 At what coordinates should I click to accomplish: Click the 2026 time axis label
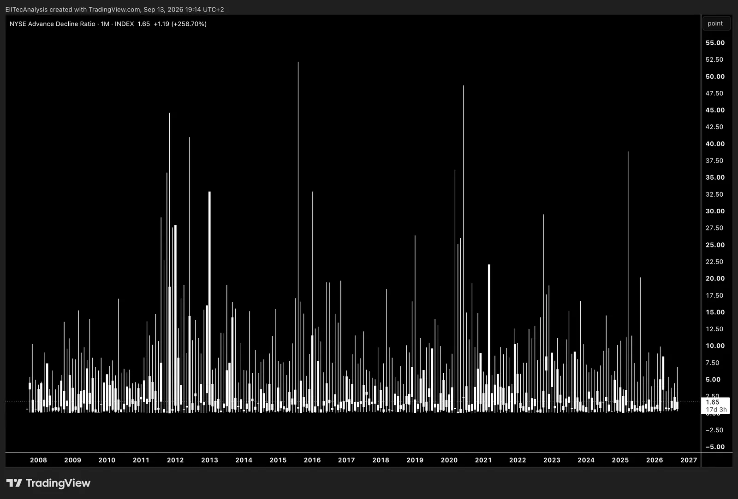[655, 460]
